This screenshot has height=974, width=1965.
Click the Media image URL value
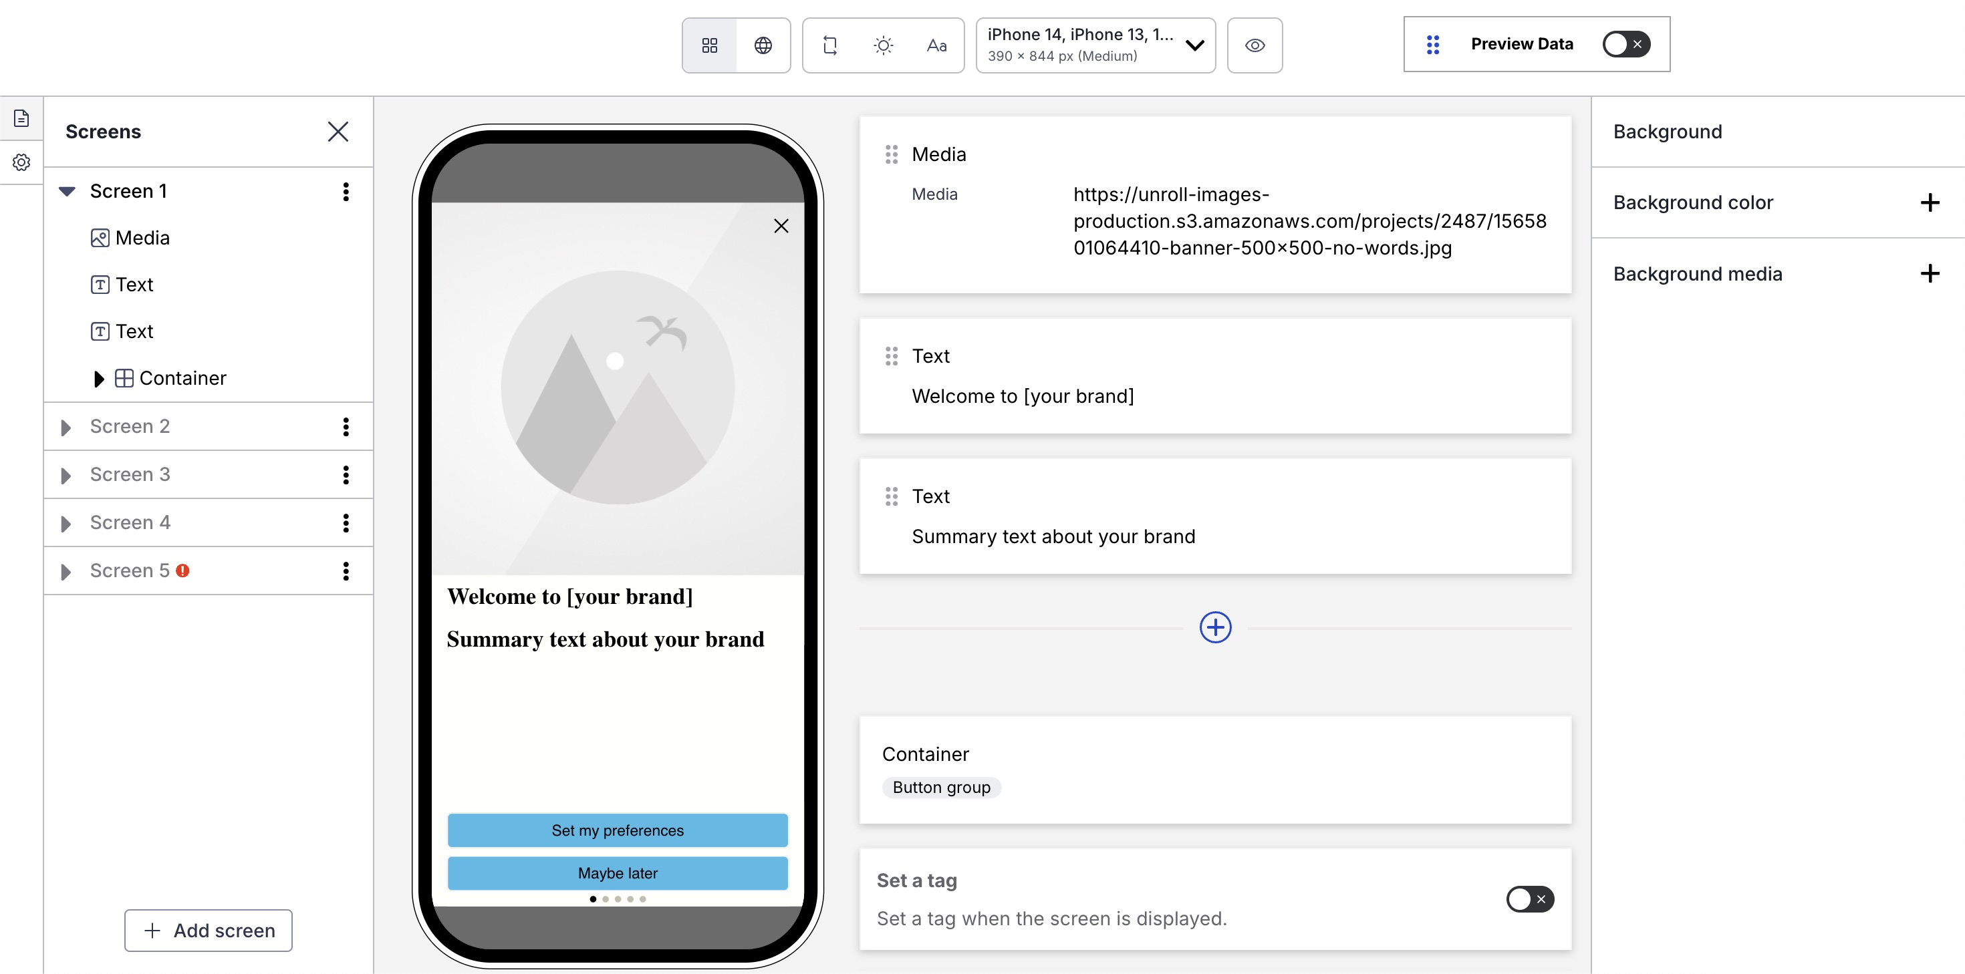pyautogui.click(x=1310, y=221)
